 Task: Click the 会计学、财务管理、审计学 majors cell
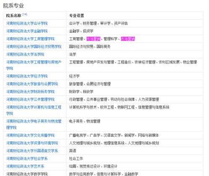[135, 23]
